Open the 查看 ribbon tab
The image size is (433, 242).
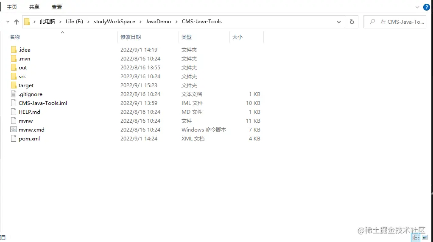coord(56,7)
